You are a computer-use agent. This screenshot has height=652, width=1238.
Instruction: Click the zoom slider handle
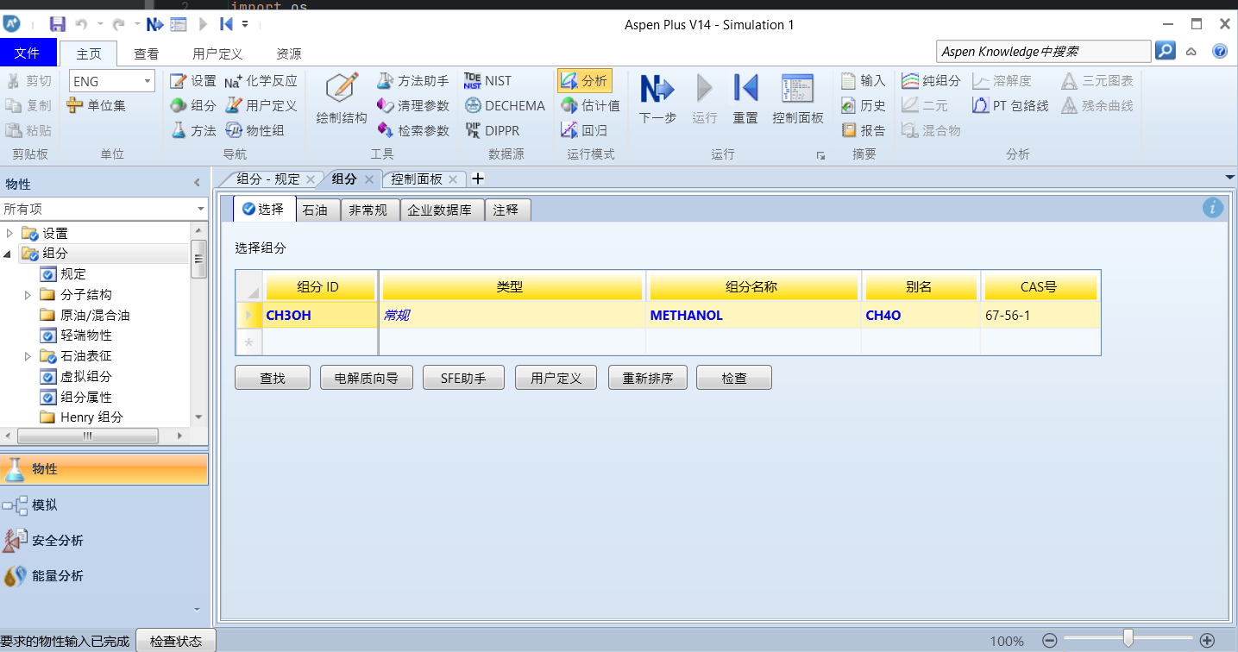[1128, 638]
